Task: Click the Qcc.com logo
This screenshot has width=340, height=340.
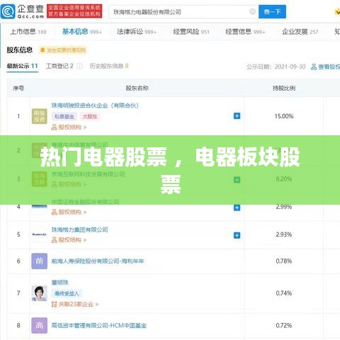Action: coord(23,11)
